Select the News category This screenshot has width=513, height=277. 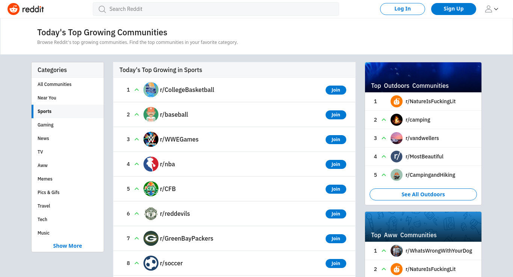68,138
